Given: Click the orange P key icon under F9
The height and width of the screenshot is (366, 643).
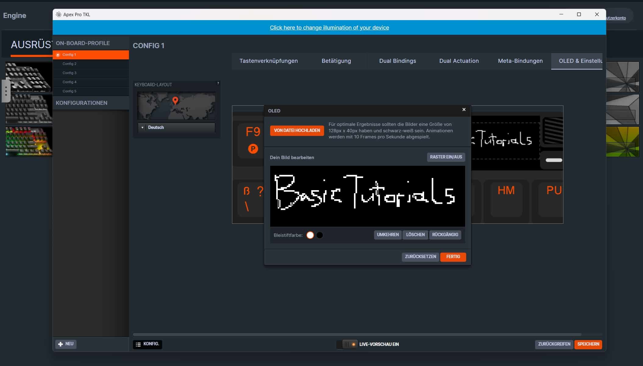Looking at the screenshot, I should pos(253,149).
